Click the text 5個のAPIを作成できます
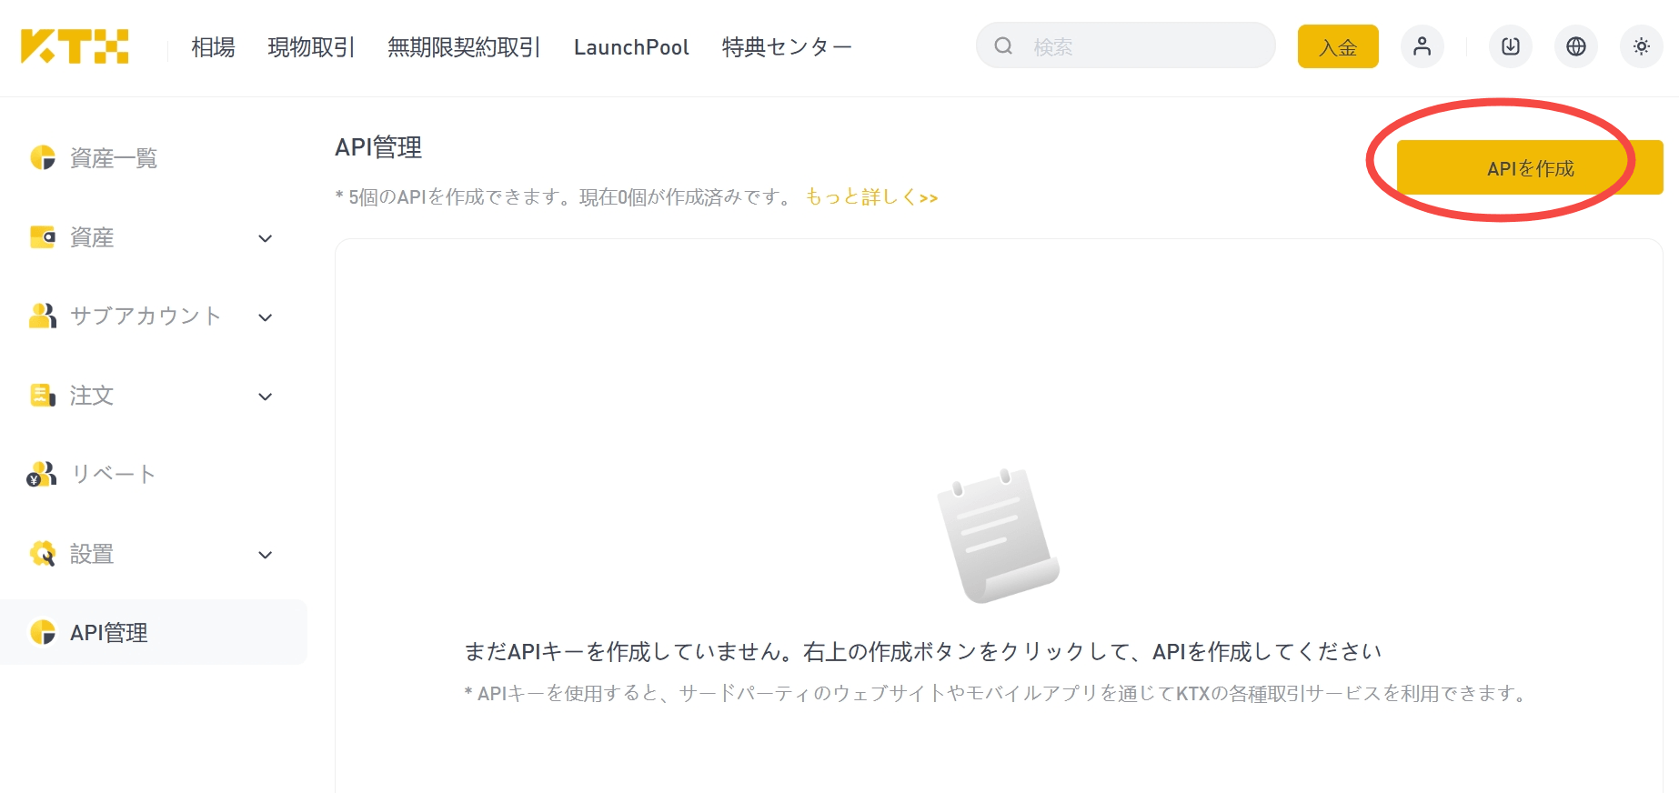 (x=455, y=196)
